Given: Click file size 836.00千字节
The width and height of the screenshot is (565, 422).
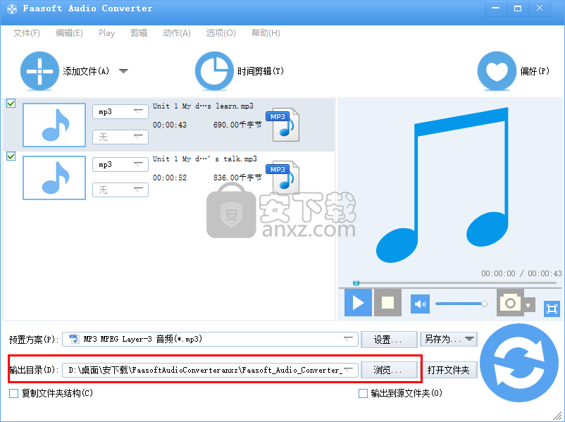Looking at the screenshot, I should coord(237,178).
